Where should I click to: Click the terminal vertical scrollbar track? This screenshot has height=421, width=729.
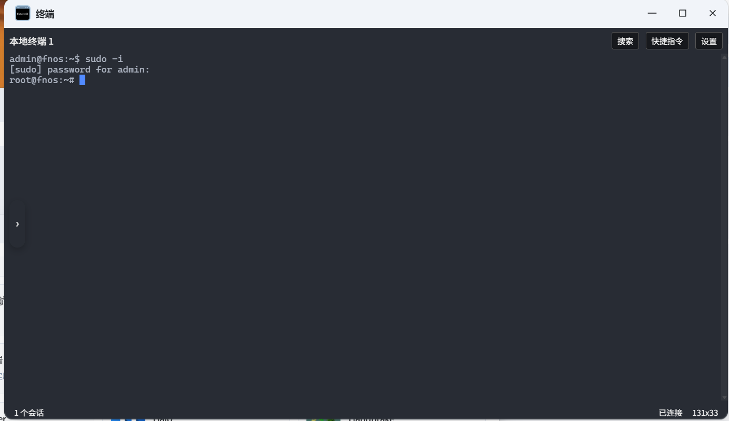724,227
